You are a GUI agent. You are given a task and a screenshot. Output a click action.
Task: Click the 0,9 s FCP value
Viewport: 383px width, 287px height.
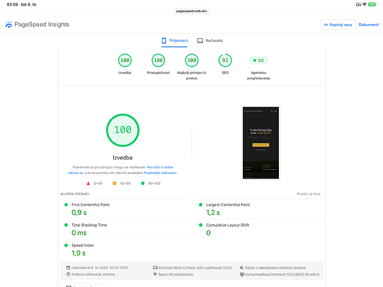pos(79,212)
